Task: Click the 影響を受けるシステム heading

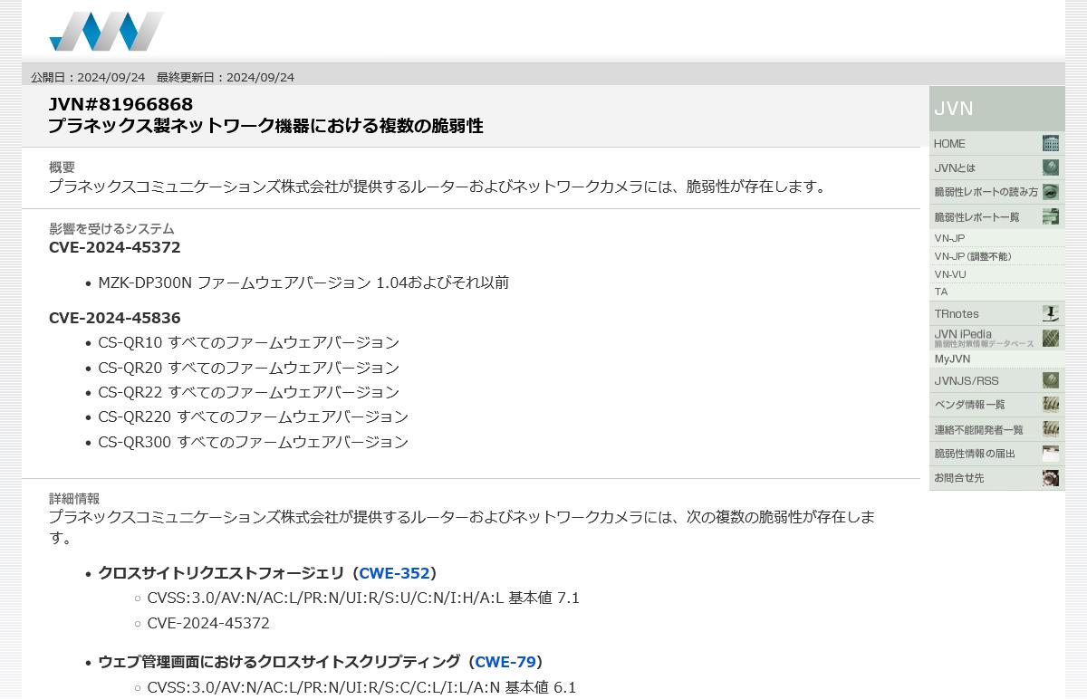Action: (111, 229)
